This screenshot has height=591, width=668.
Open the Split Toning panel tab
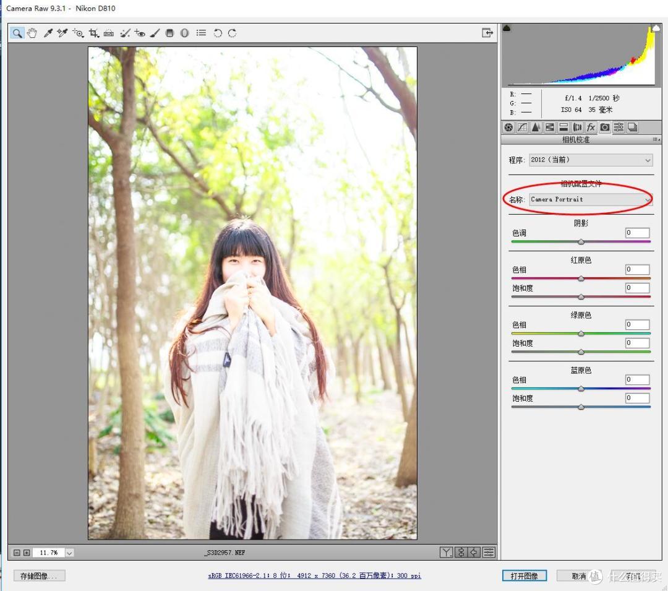click(x=563, y=127)
